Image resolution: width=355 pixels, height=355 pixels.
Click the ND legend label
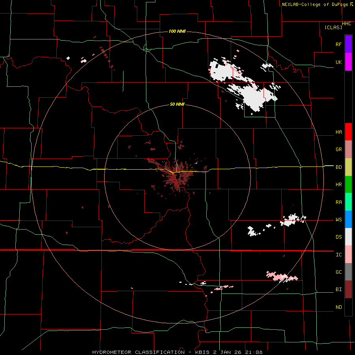pos(338,307)
